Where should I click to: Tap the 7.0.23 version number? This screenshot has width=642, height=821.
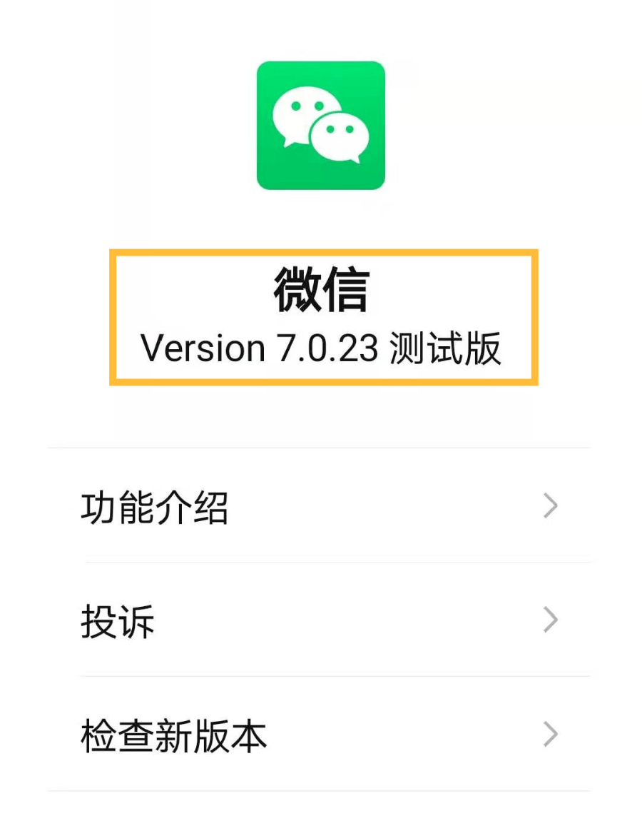(x=327, y=348)
